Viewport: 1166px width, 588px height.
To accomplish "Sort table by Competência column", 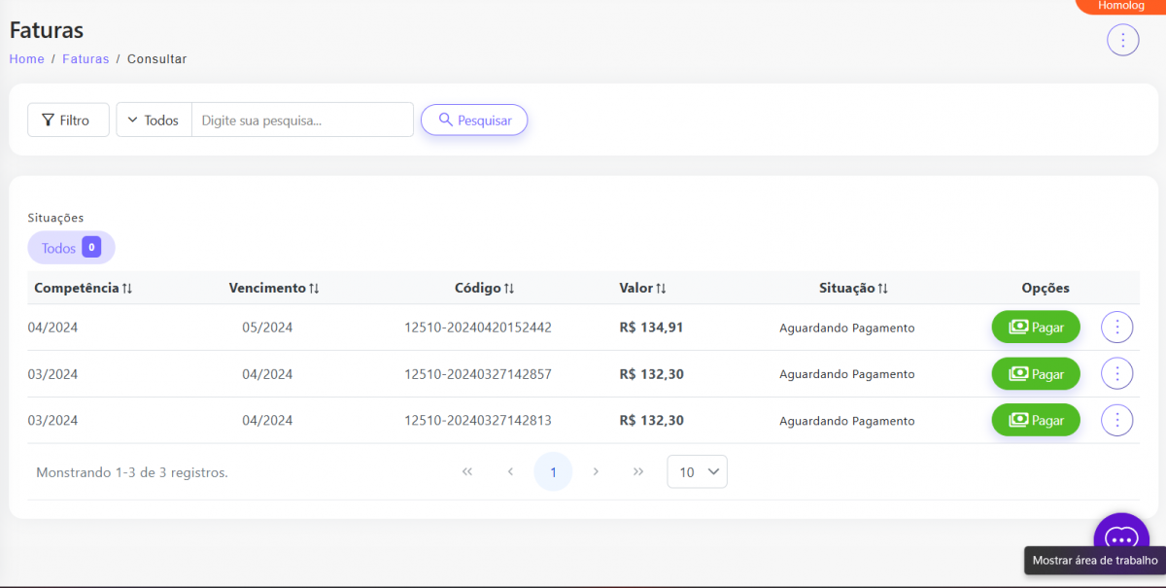I will click(83, 289).
